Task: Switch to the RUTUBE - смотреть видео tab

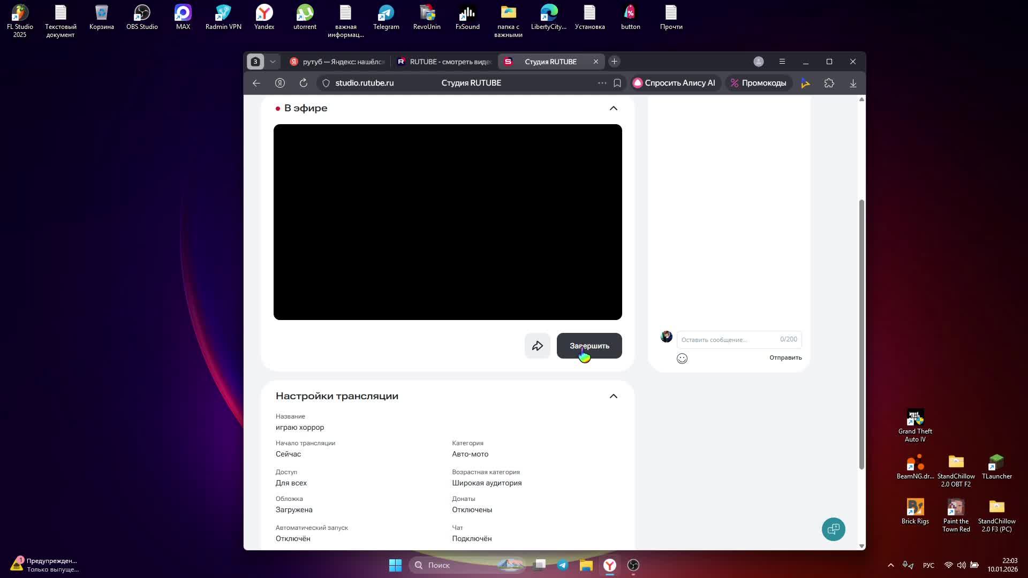Action: click(444, 62)
